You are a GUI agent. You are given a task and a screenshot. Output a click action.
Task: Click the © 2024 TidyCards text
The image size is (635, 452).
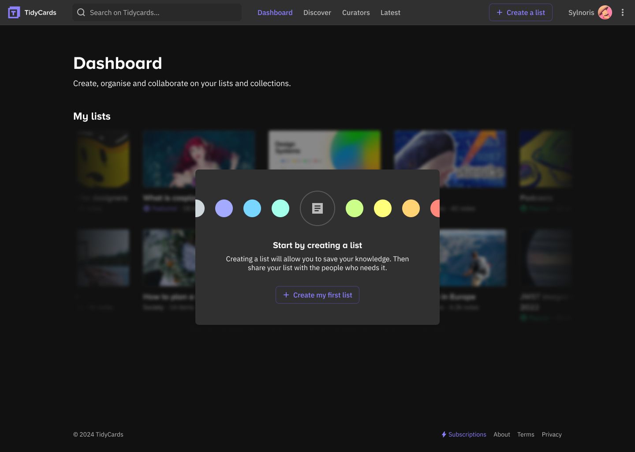(x=98, y=434)
